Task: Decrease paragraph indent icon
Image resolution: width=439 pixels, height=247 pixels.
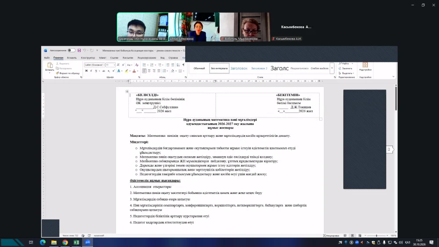Action: [x=168, y=65]
